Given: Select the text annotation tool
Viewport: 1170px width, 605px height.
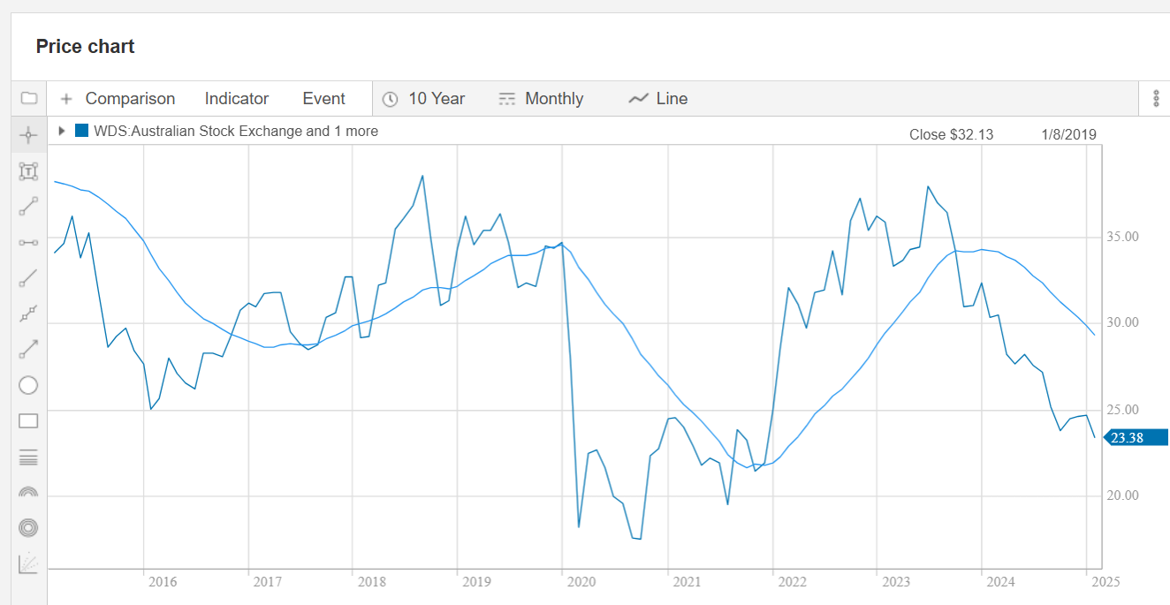Looking at the screenshot, I should 28,171.
